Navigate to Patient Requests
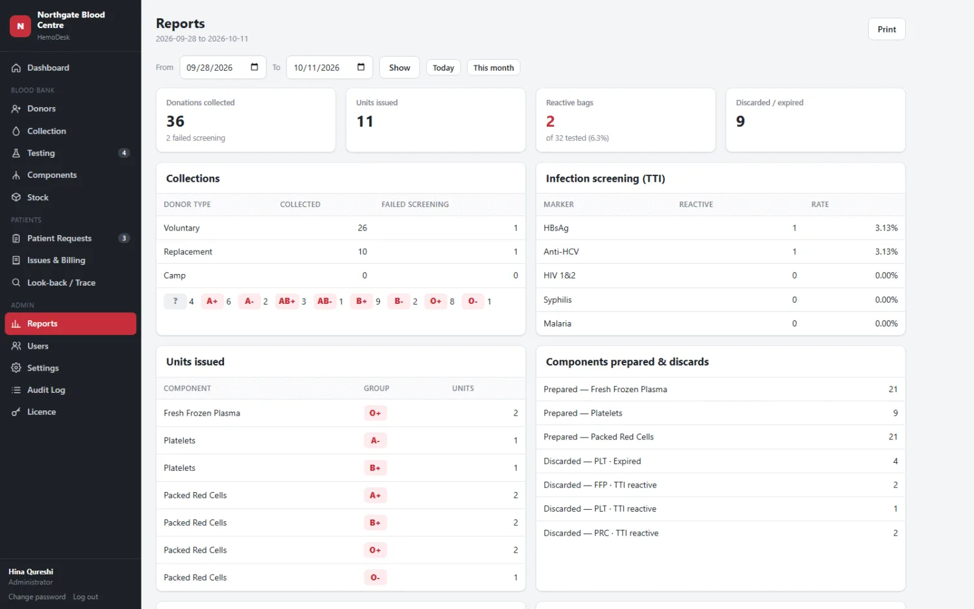 (x=71, y=238)
